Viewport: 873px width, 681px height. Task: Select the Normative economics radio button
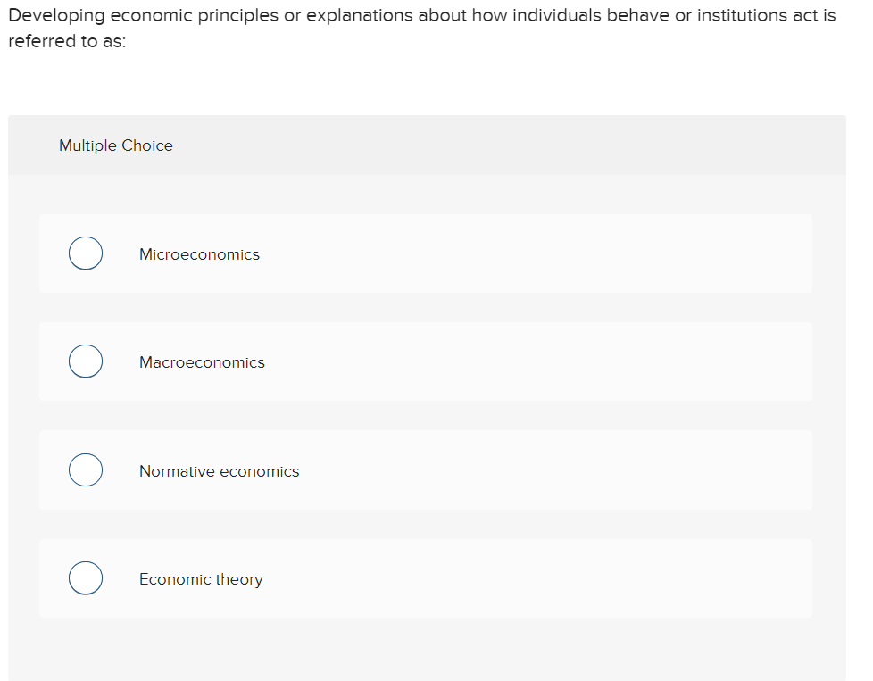pos(85,469)
